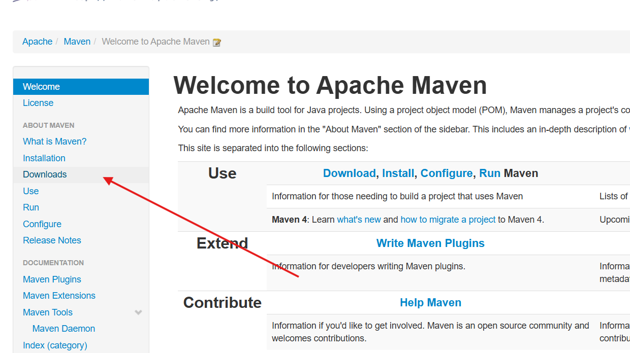
Task: Click the edit page icon in the breadcrumb
Action: (217, 43)
